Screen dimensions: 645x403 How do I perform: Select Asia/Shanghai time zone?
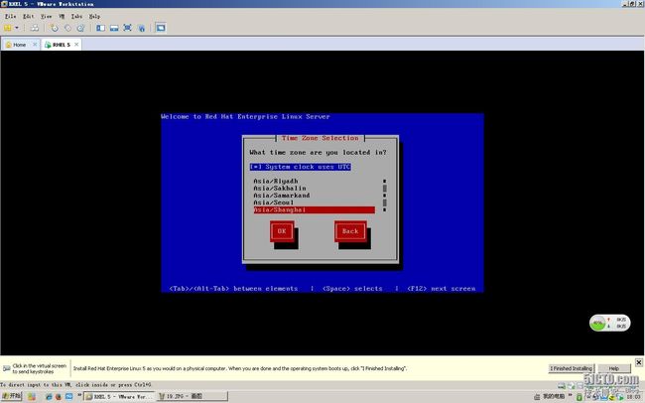point(315,210)
